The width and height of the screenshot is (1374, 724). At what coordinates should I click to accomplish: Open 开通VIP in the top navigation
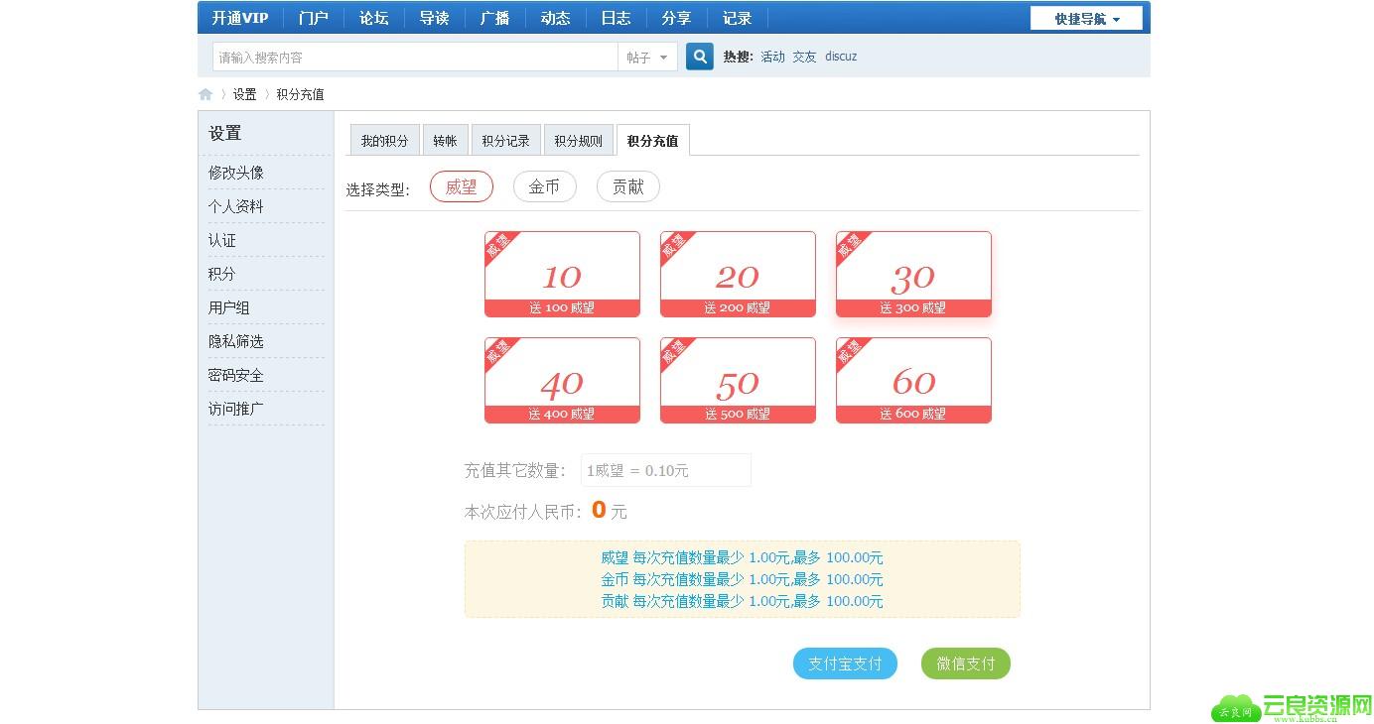pyautogui.click(x=239, y=19)
